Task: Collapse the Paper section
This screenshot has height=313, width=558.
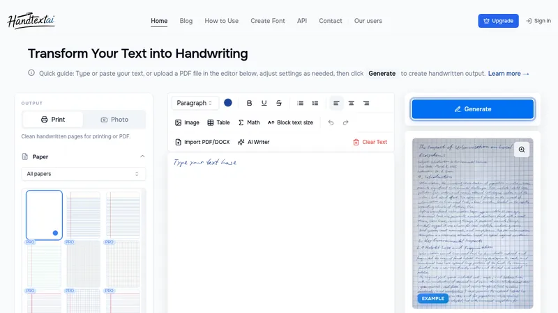Action: click(x=142, y=156)
